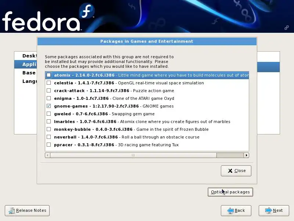Viewport: 294px width, 221px height.
Task: Click the Fedora logo in banner
Action: pyautogui.click(x=49, y=18)
